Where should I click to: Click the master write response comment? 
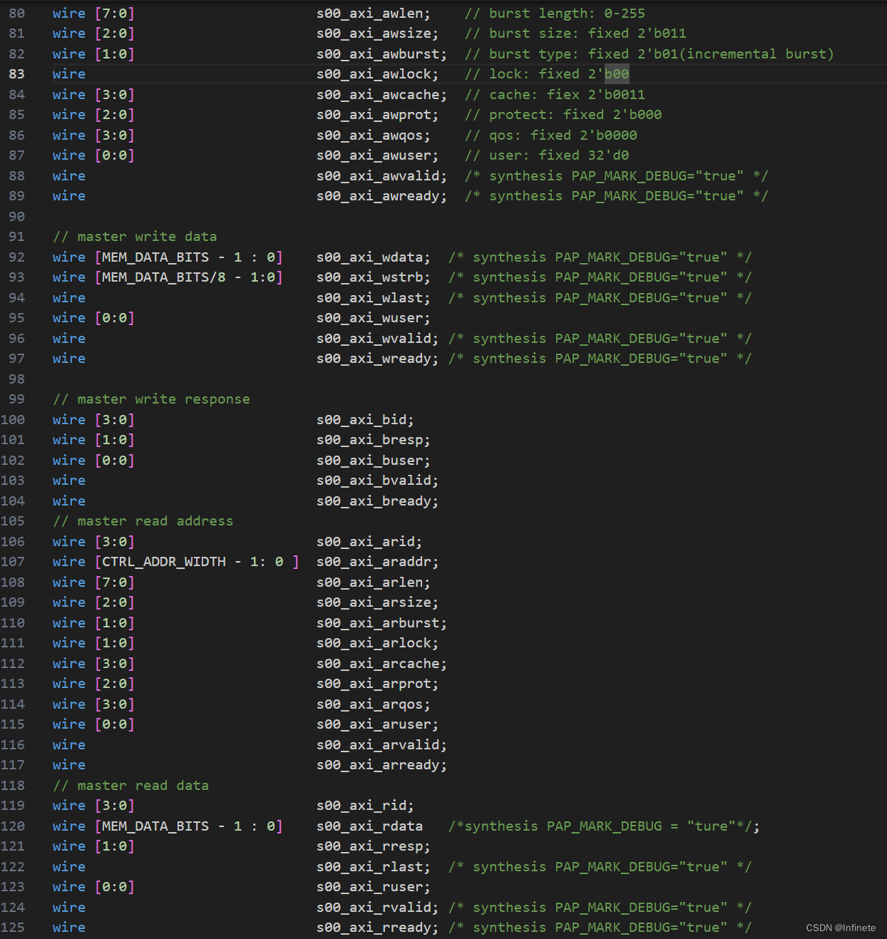click(x=151, y=399)
